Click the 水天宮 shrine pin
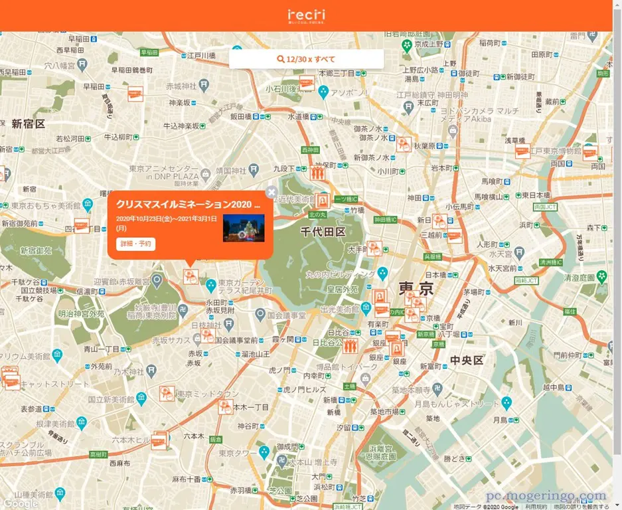 click(x=519, y=252)
